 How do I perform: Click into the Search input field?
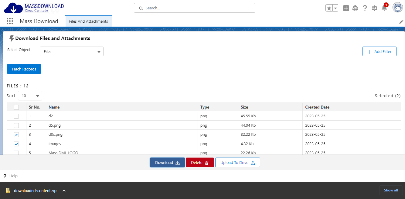point(194,8)
